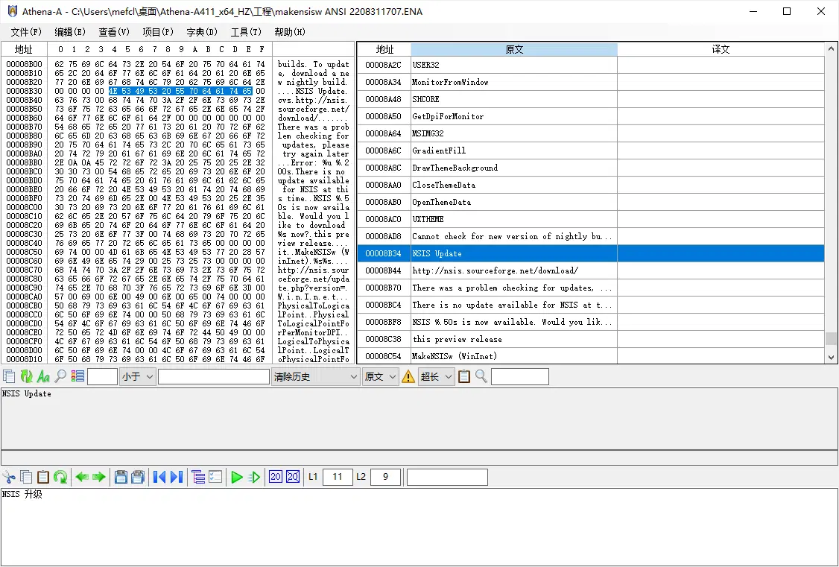Open the '原文' search scope dropdown

tap(380, 376)
